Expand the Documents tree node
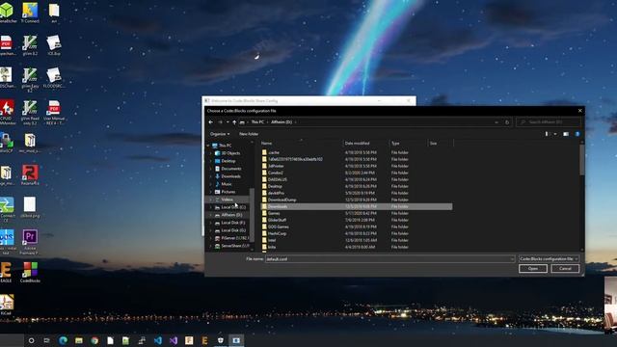Screen dimensions: 617x347 pos(211,169)
